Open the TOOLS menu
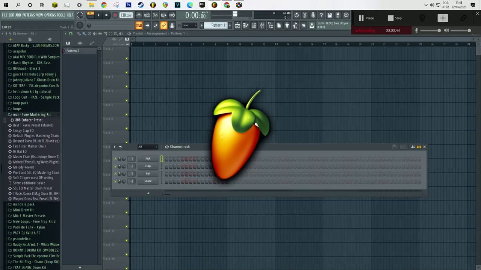The width and height of the screenshot is (481, 270). point(61,15)
